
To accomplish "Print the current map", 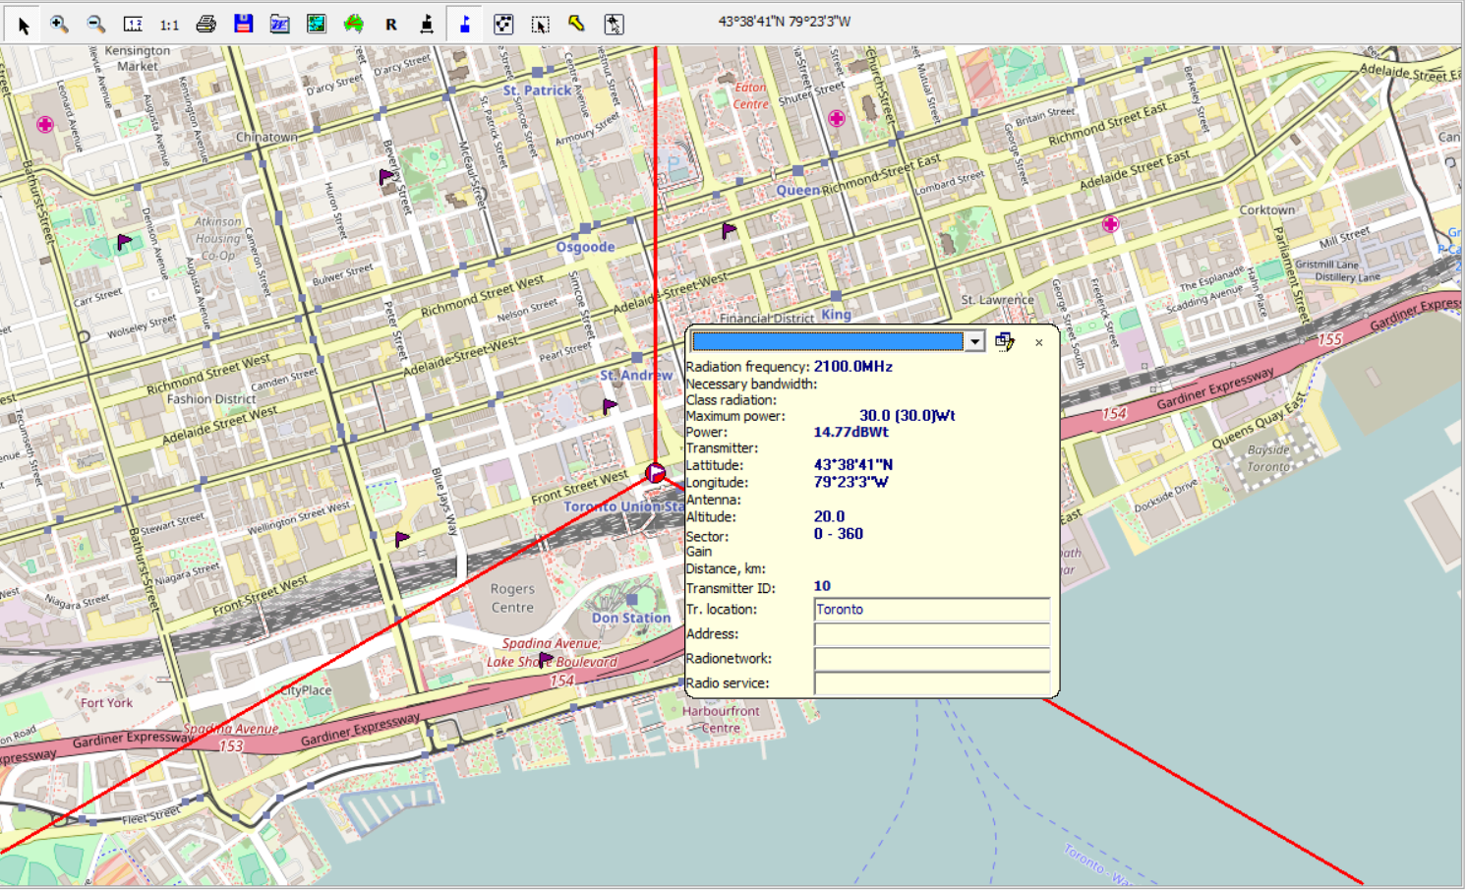I will pyautogui.click(x=205, y=25).
